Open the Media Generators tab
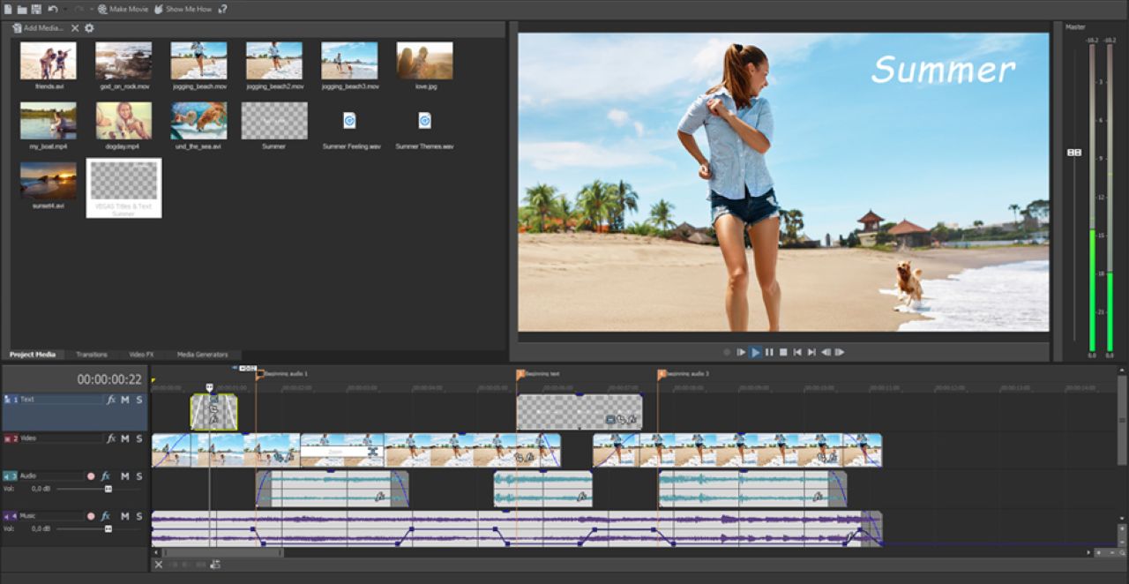The image size is (1129, 584). [x=202, y=355]
